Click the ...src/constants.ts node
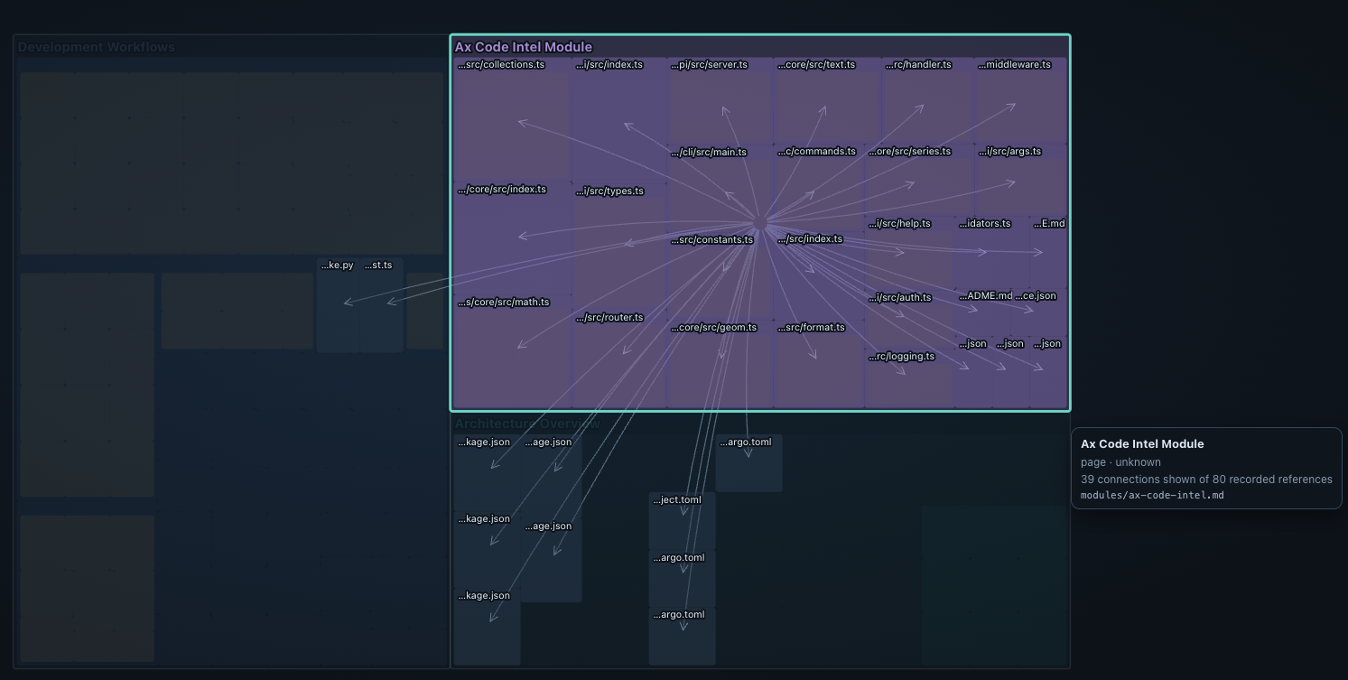The height and width of the screenshot is (680, 1348). pyautogui.click(x=720, y=276)
